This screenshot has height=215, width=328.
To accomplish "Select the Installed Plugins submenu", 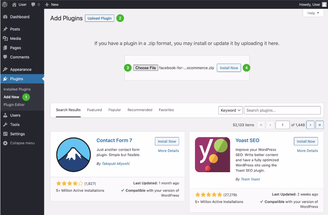I will tap(17, 89).
